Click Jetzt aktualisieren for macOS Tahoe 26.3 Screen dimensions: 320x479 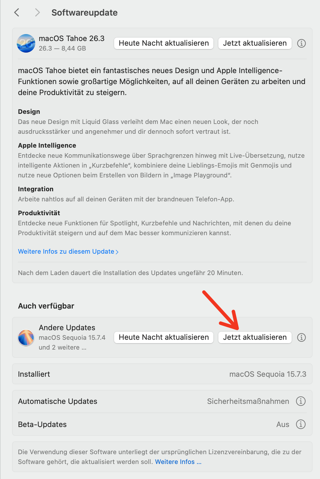point(255,43)
